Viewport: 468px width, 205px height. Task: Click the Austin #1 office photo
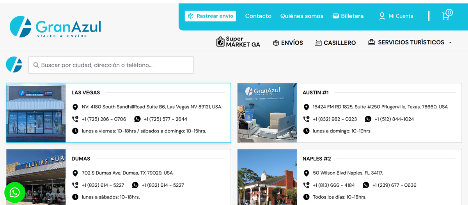(x=267, y=113)
